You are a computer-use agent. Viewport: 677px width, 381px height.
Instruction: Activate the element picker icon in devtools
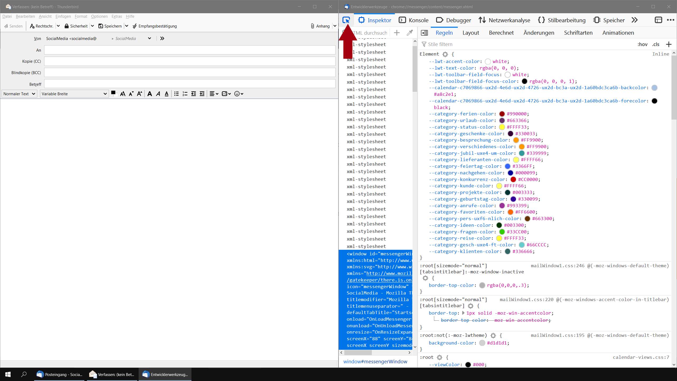346,20
